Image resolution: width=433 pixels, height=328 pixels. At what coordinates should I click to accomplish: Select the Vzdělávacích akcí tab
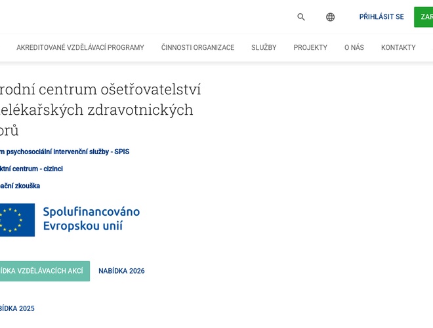(44, 271)
